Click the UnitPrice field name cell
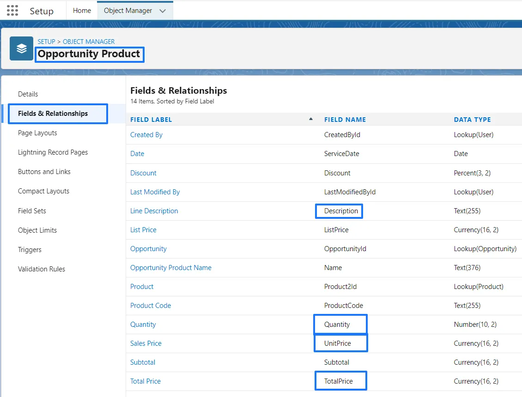The image size is (522, 397). pos(338,343)
